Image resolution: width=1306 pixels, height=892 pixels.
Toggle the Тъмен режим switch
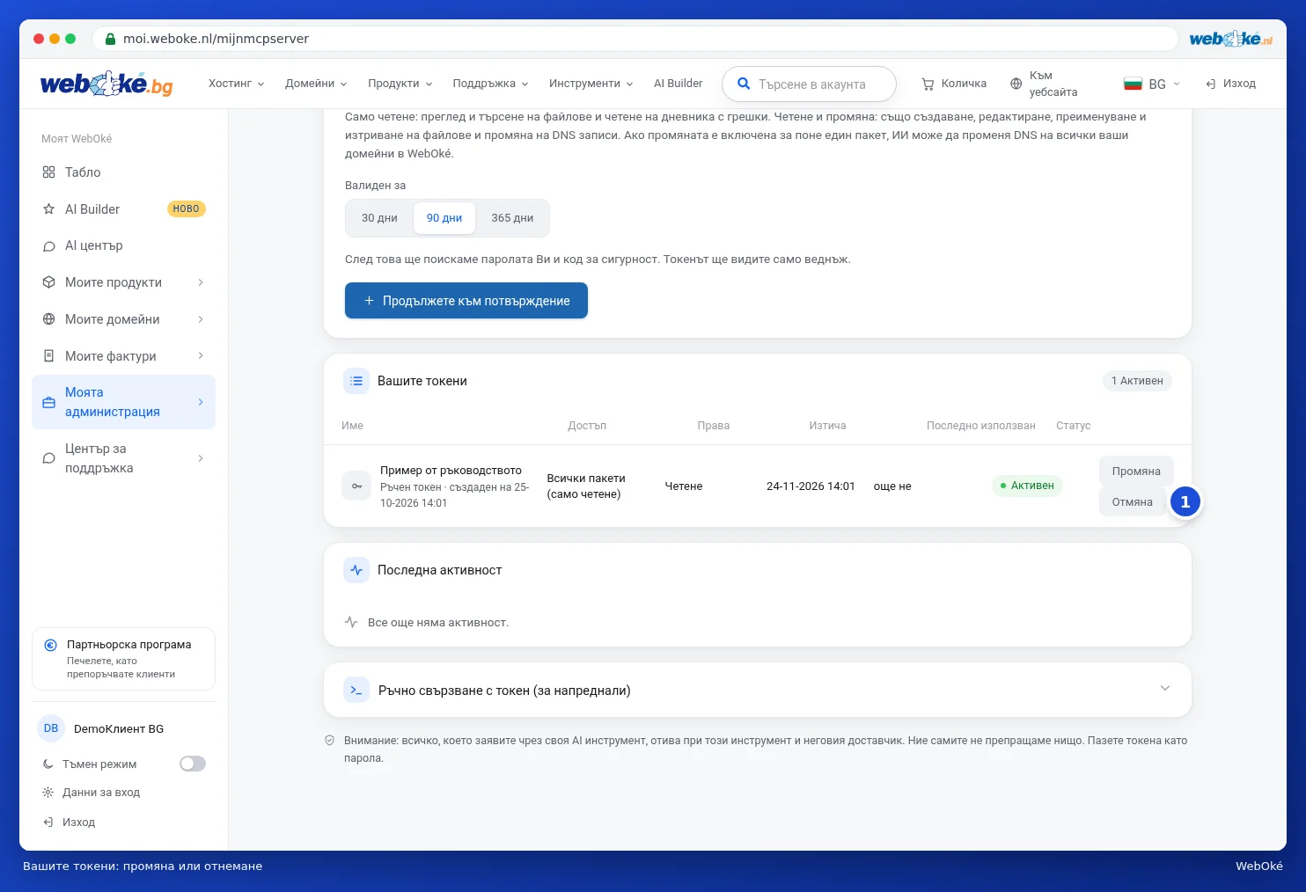click(x=193, y=764)
